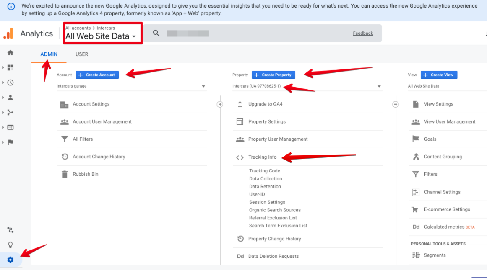Image resolution: width=487 pixels, height=278 pixels.
Task: Expand the Intercars property dropdown
Action: [379, 86]
